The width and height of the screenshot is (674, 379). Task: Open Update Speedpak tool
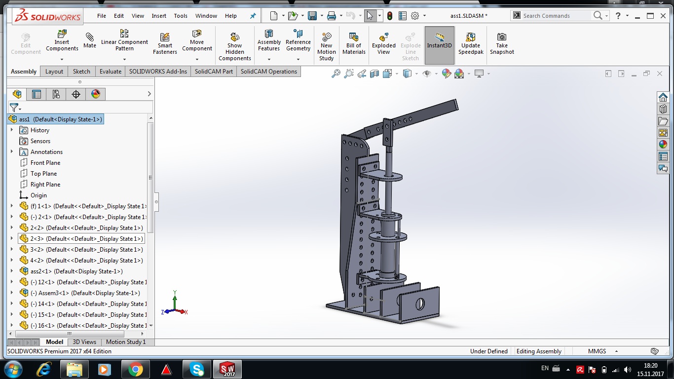click(471, 43)
